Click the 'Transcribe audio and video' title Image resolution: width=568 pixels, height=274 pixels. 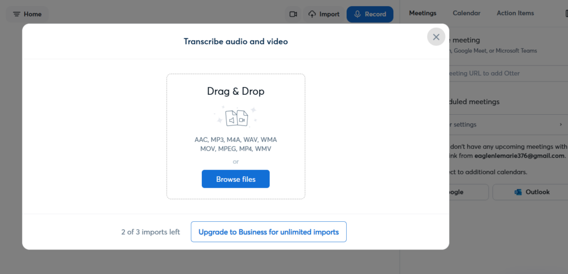(x=236, y=41)
